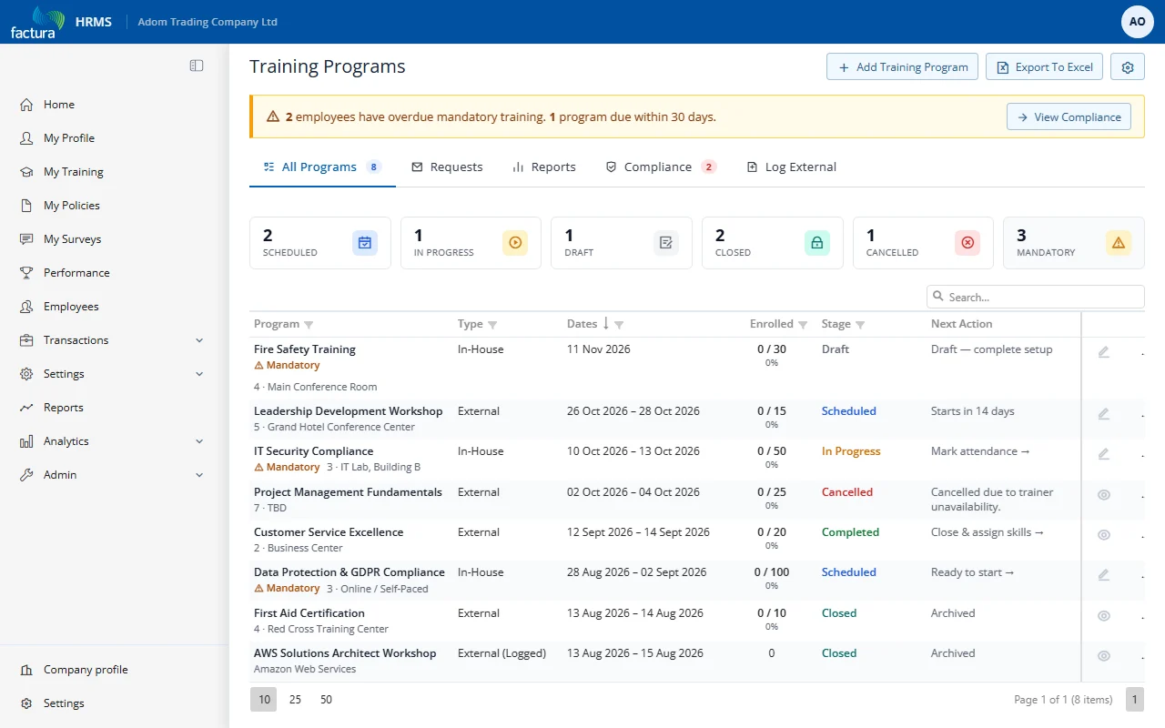
Task: View the First Aid Certification row eye icon
Action: (1104, 615)
